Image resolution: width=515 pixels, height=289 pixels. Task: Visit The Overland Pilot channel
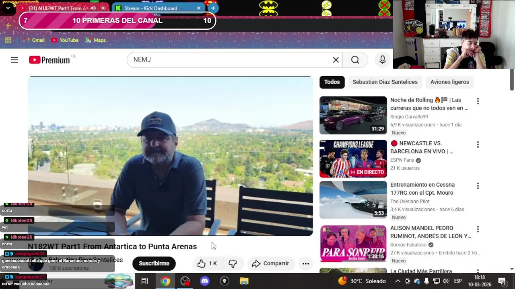click(x=410, y=201)
